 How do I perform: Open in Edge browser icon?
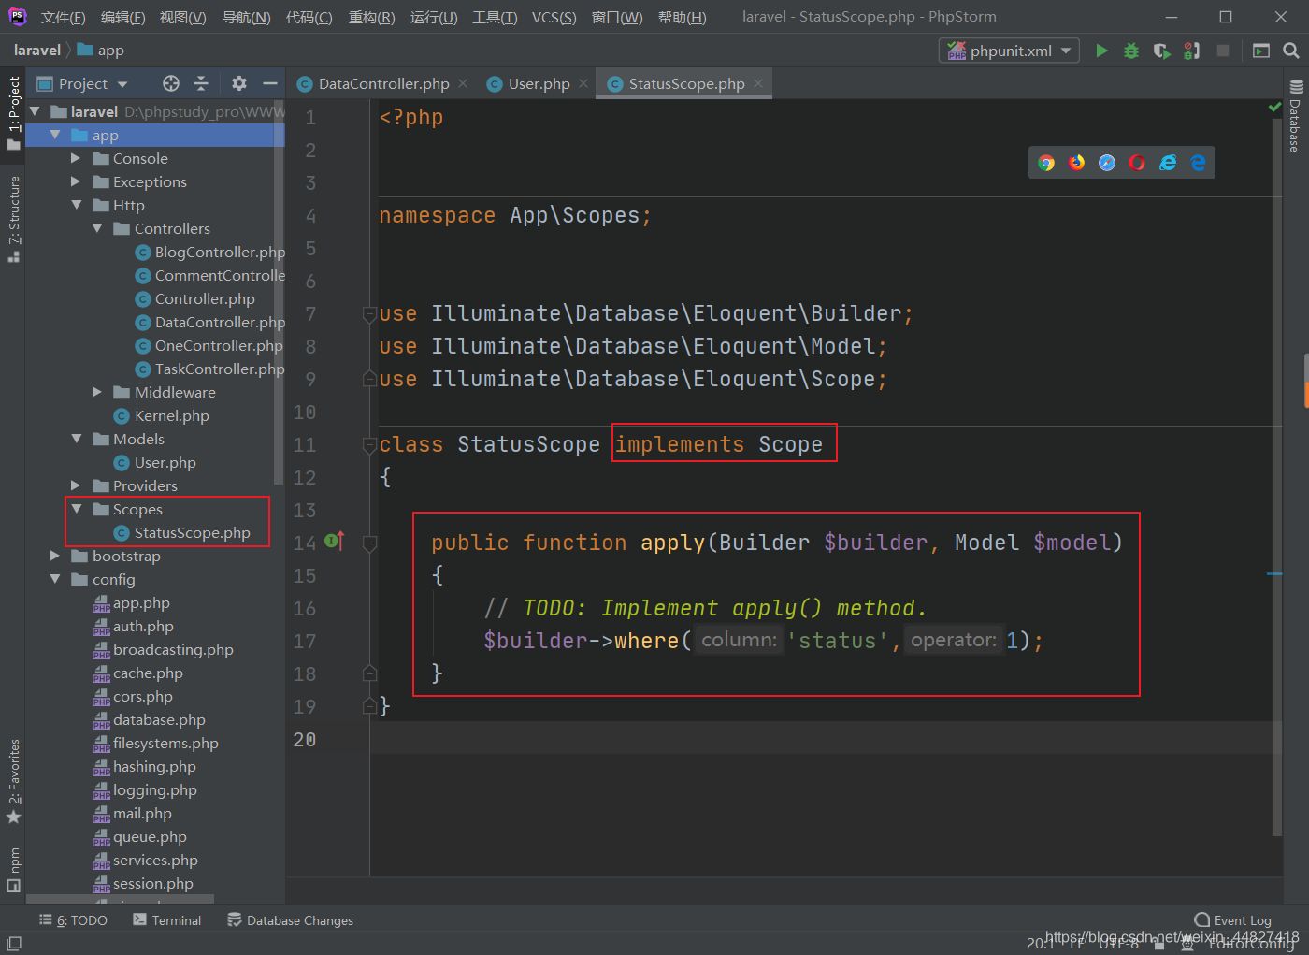(1198, 163)
